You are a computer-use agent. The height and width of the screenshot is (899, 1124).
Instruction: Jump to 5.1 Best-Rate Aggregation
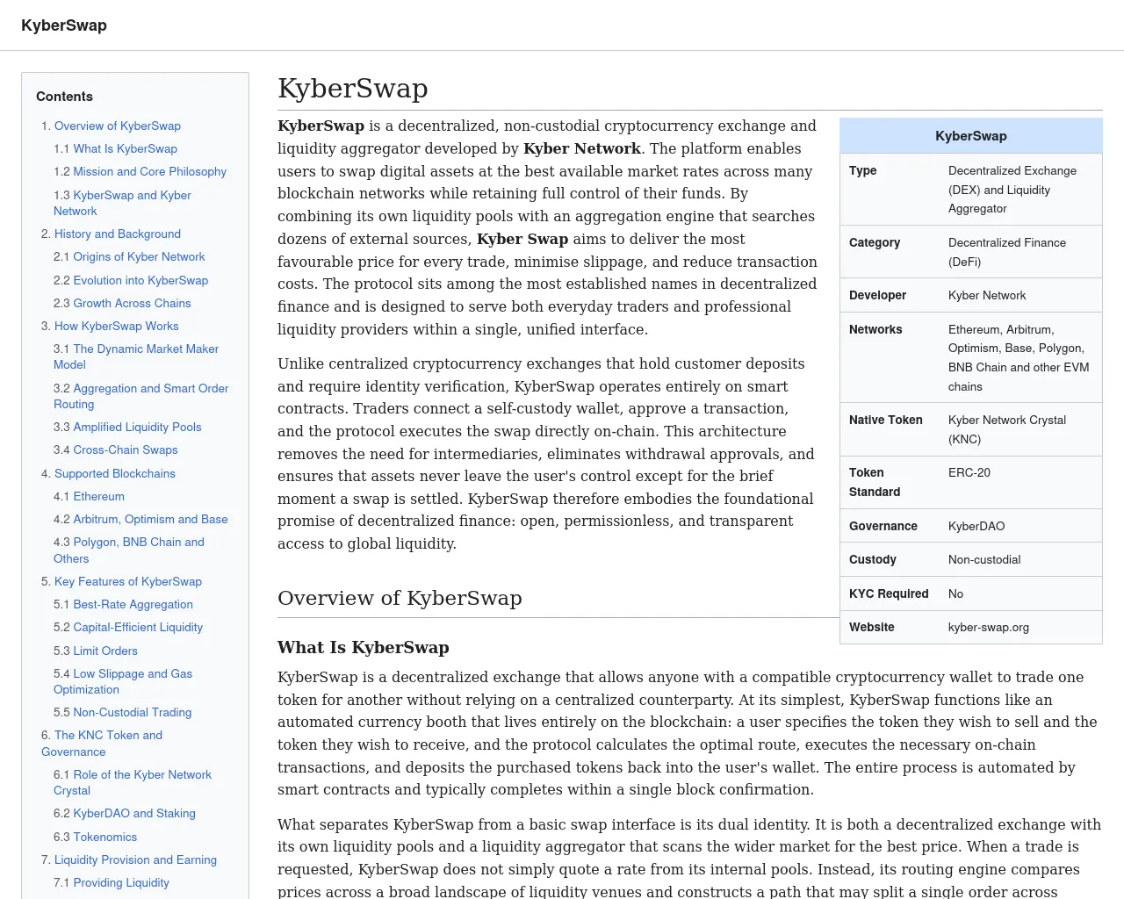pyautogui.click(x=133, y=604)
